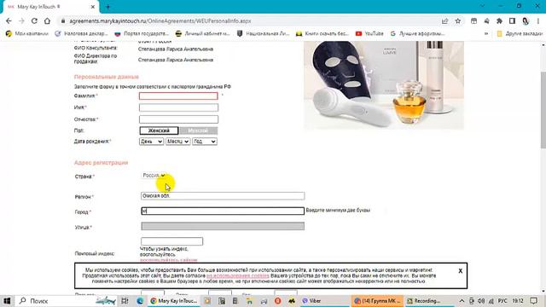The width and height of the screenshot is (546, 307).
Task: Open the first bookmark in the bookmarks bar
Action: [26, 34]
